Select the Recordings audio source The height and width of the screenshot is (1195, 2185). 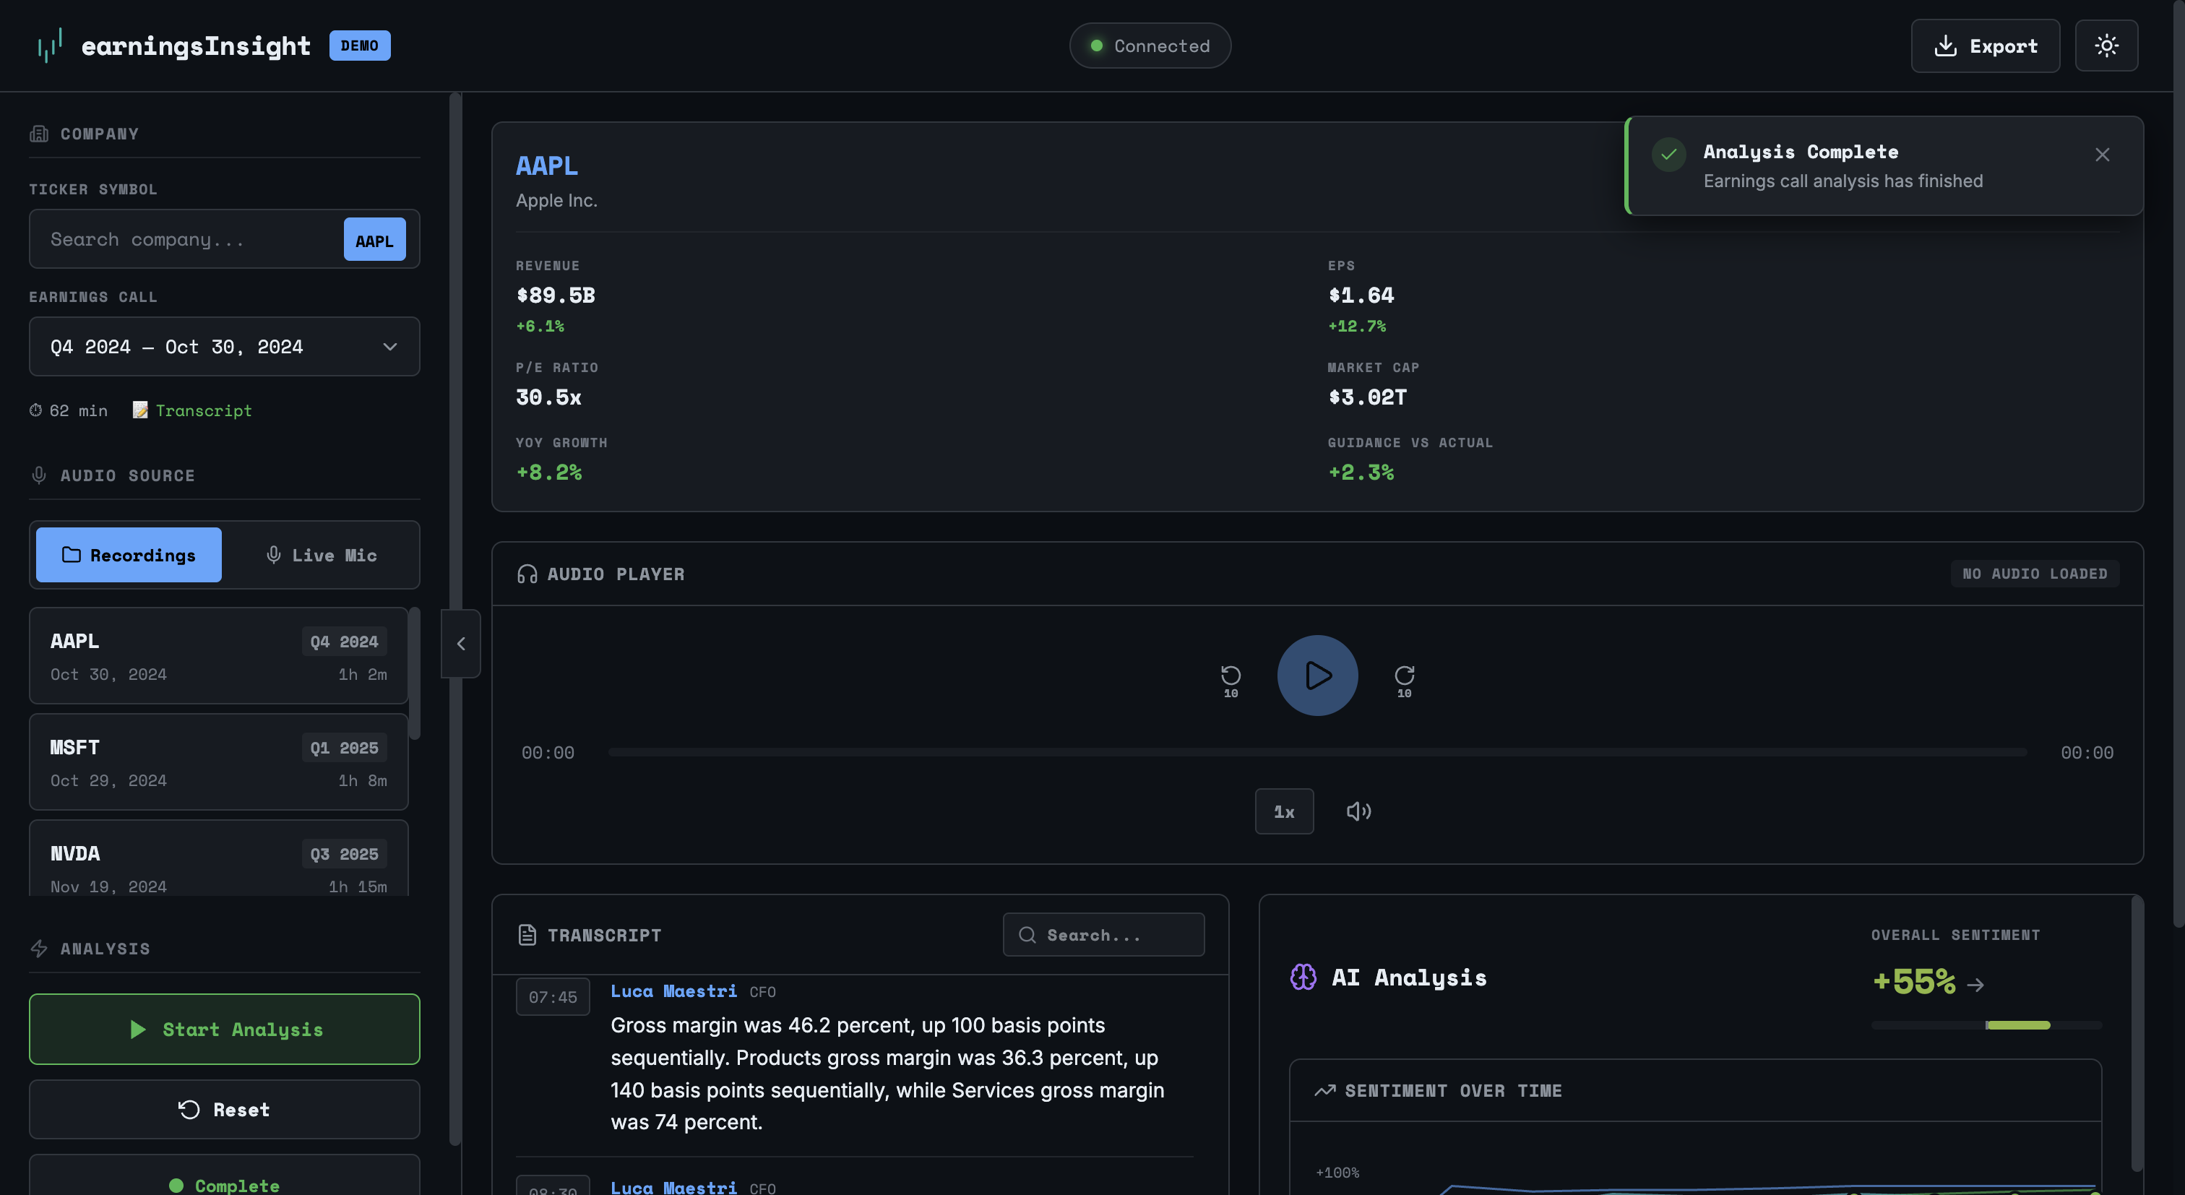128,555
